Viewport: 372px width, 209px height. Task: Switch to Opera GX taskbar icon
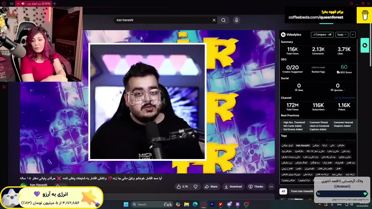pos(204,204)
